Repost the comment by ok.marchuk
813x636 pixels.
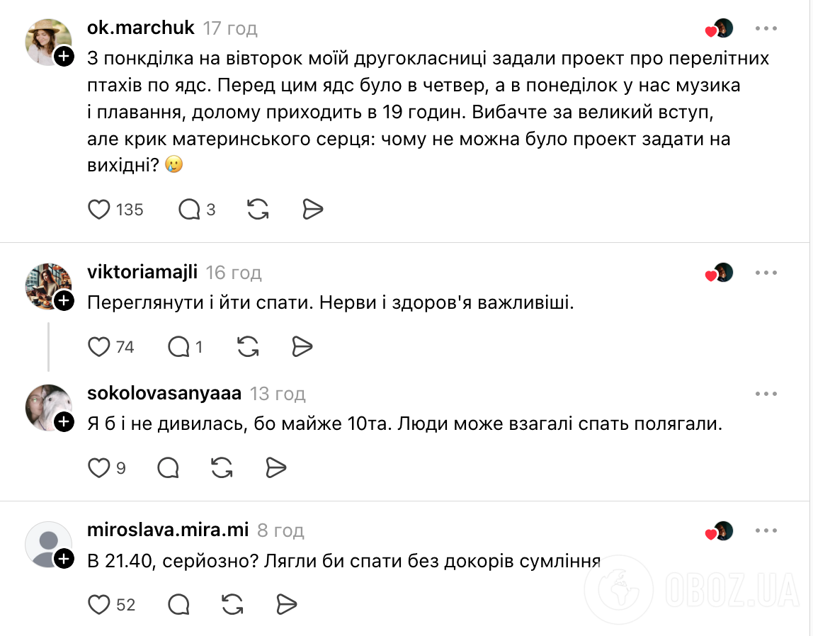(258, 210)
